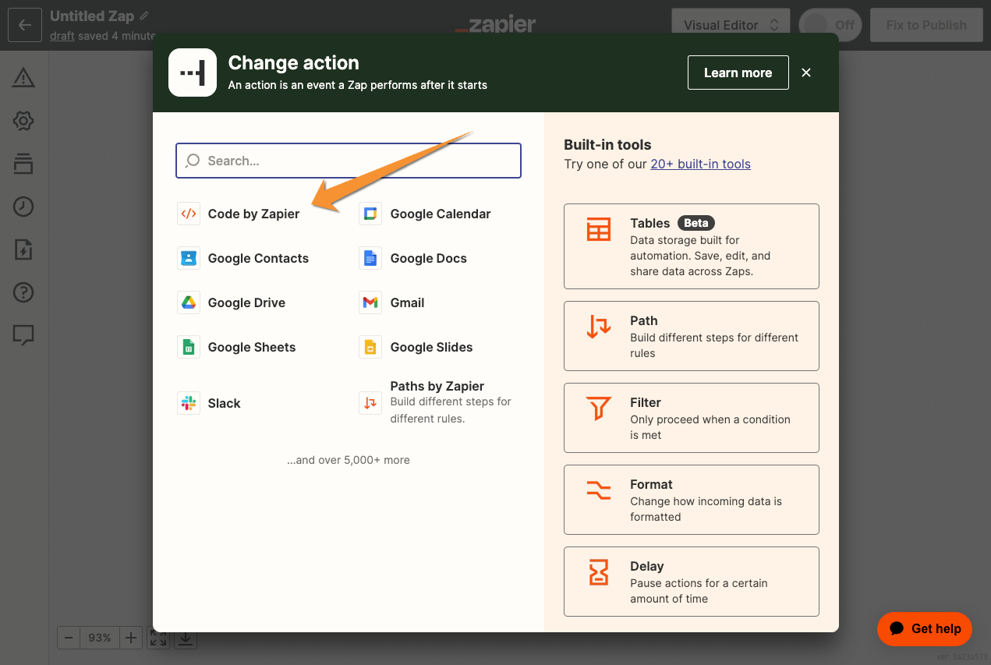Open the Get help chat button

point(926,628)
